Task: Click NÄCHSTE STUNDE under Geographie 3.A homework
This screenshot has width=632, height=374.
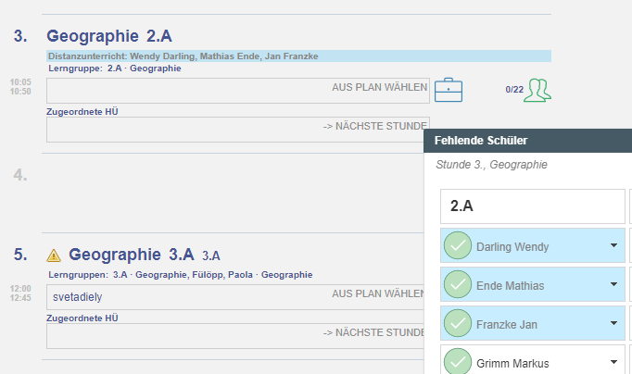Action: (x=373, y=332)
